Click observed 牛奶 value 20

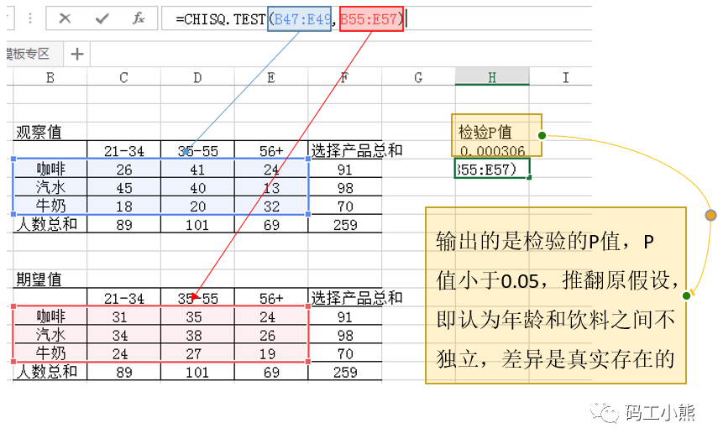pyautogui.click(x=197, y=206)
